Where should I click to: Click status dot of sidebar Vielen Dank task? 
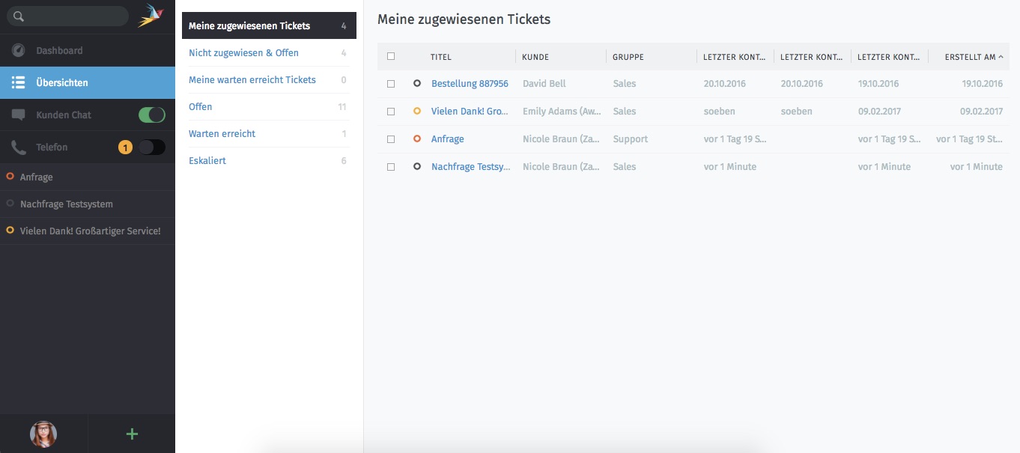coord(10,231)
